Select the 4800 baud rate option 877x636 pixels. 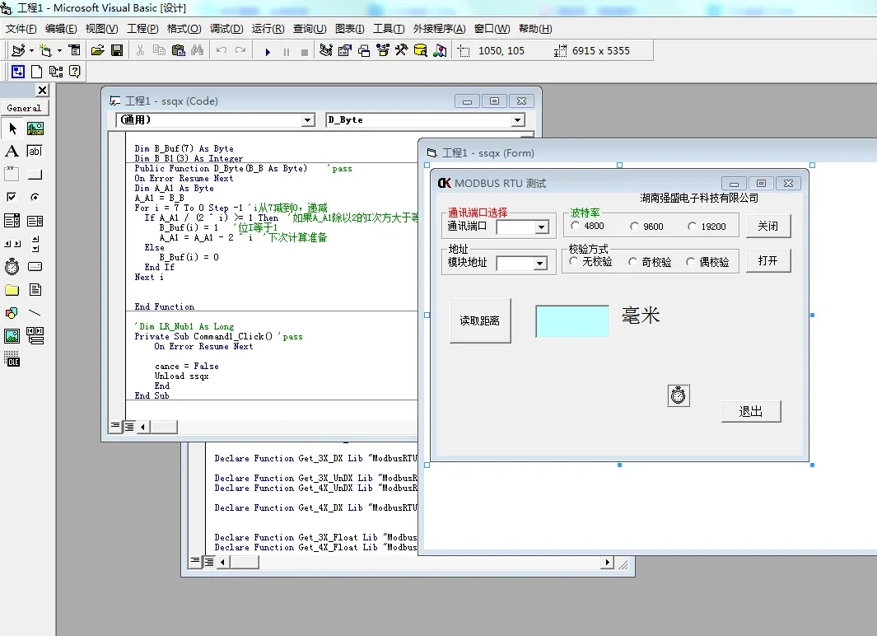588,226
